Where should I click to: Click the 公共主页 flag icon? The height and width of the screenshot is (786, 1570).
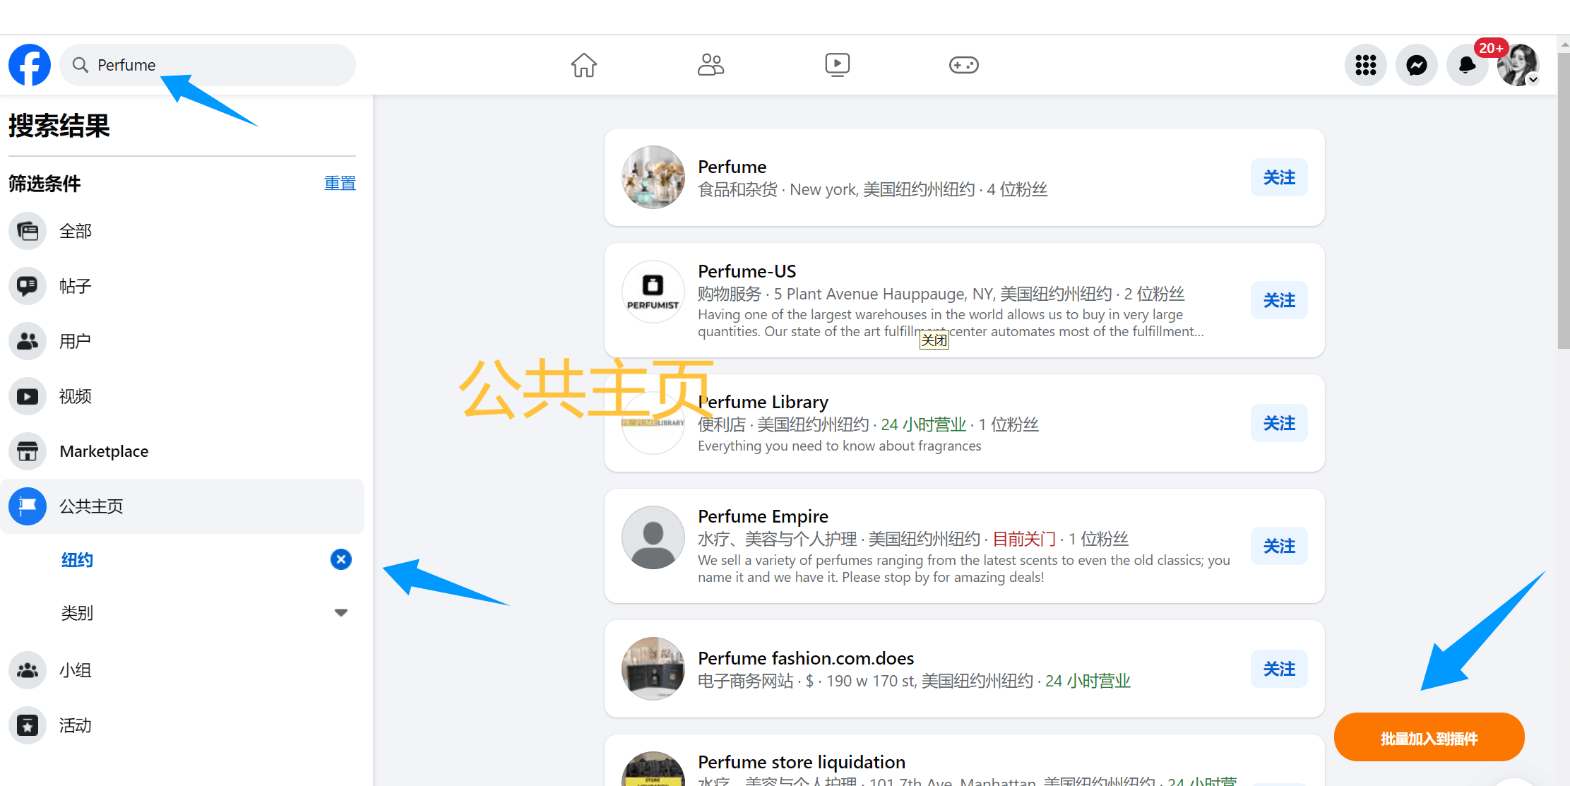pos(28,506)
